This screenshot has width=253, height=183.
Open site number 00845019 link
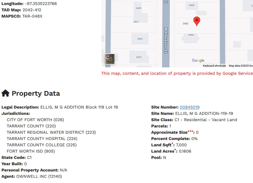(189, 107)
